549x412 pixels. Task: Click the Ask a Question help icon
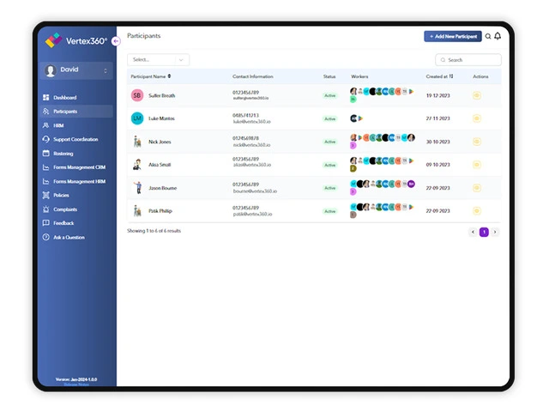45,237
